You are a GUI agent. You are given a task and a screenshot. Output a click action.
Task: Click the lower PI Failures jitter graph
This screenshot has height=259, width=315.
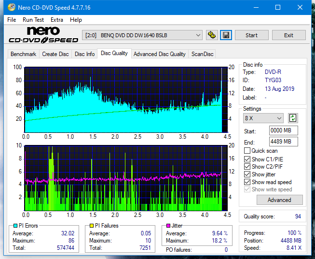pyautogui.click(x=126, y=178)
